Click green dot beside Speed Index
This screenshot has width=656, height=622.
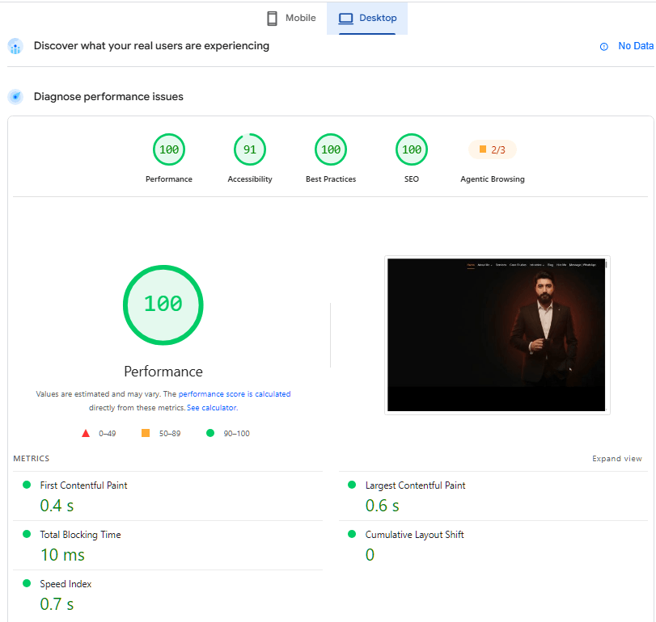(x=27, y=583)
